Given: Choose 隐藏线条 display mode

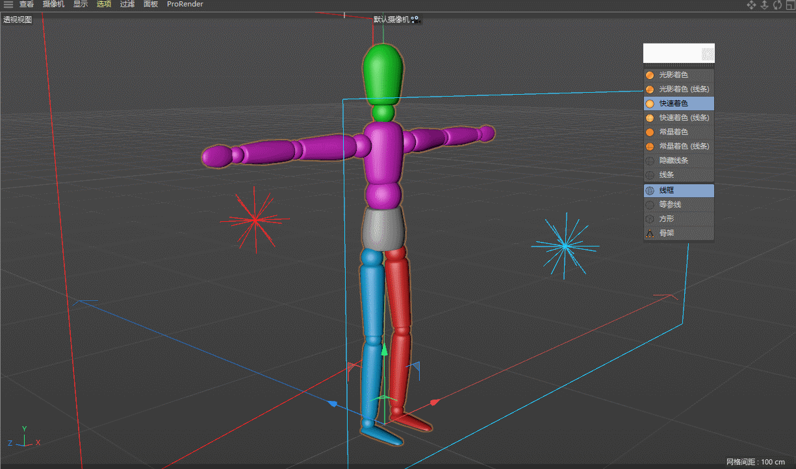Looking at the screenshot, I should pyautogui.click(x=679, y=161).
